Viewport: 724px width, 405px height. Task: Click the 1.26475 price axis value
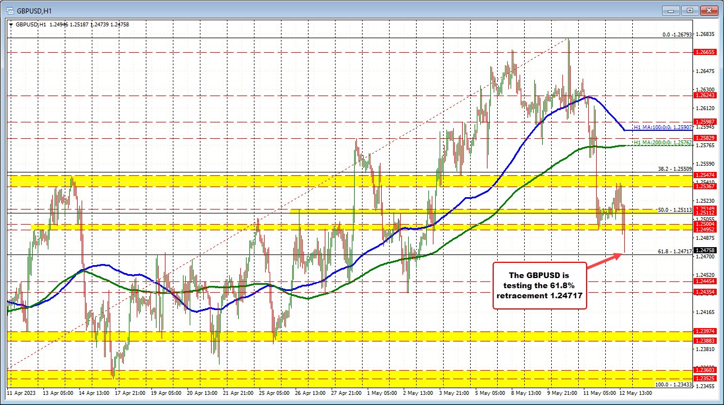tap(705, 71)
